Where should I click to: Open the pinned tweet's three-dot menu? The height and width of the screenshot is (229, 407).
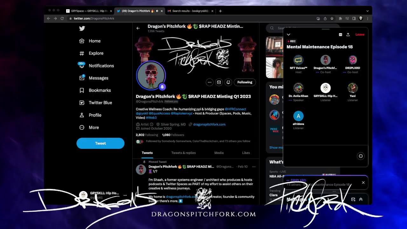pos(254,167)
